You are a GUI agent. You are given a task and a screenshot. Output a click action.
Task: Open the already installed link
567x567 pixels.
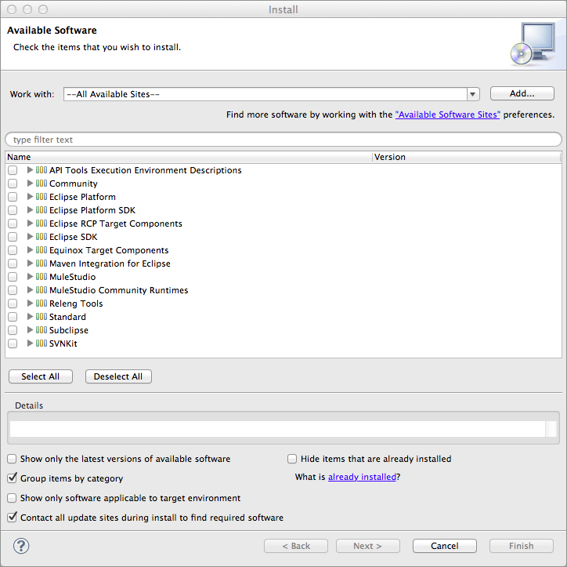pos(362,477)
